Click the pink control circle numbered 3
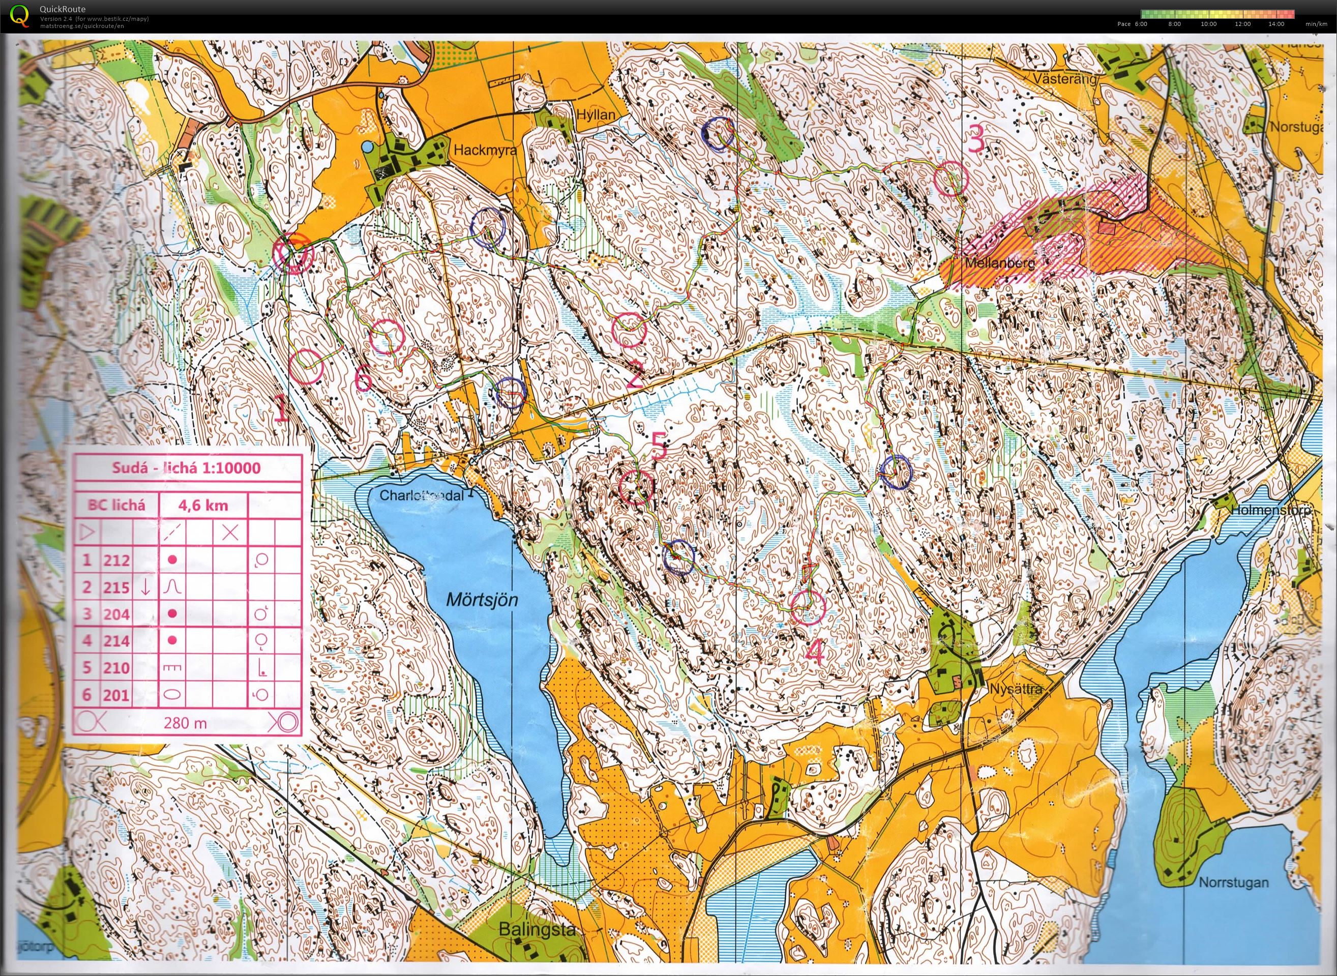 pyautogui.click(x=951, y=179)
